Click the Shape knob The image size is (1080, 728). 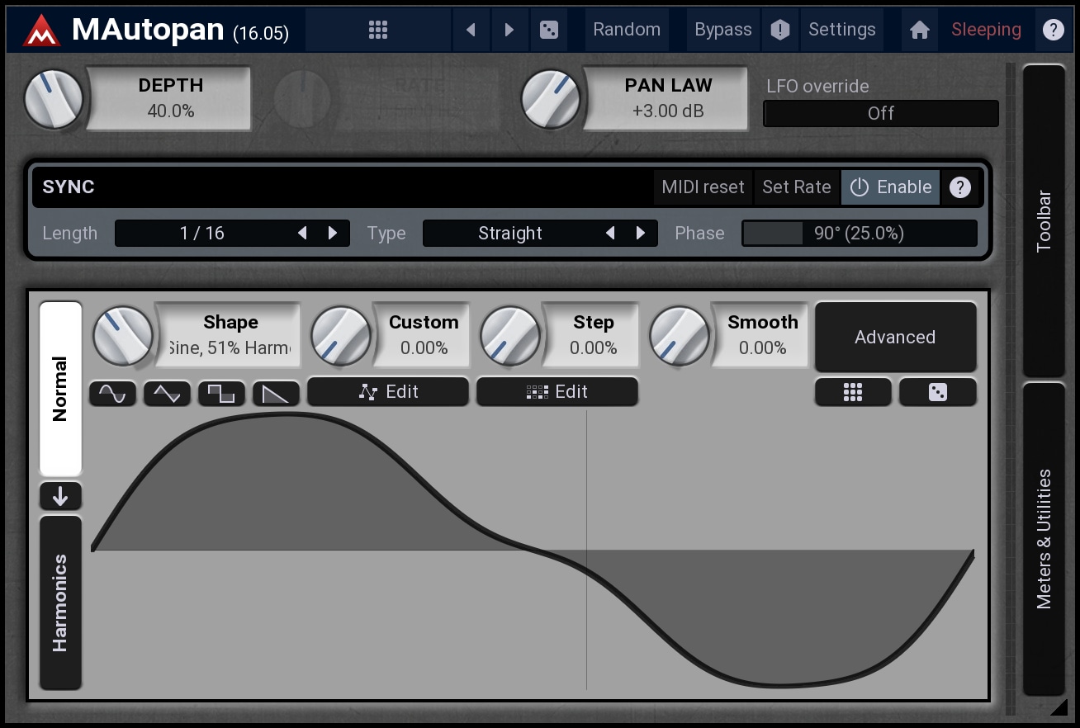click(x=123, y=337)
